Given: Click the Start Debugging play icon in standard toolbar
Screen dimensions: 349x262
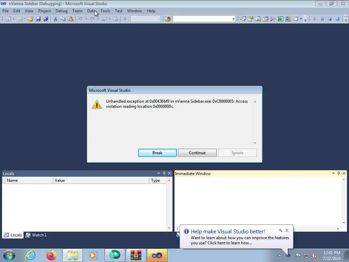Looking at the screenshot, I should pyautogui.click(x=125, y=19).
